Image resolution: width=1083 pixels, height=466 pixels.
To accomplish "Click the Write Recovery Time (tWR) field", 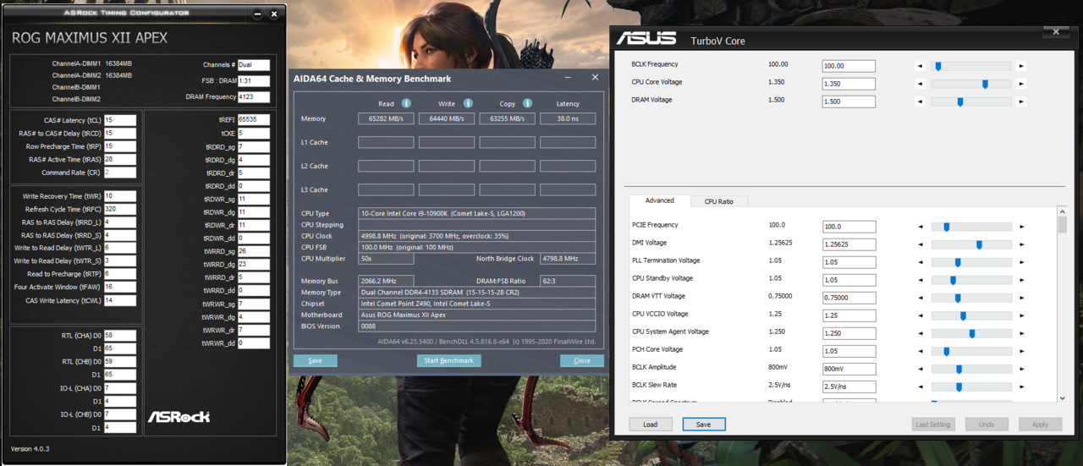I will coord(119,196).
